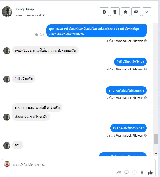Image resolution: width=160 pixels, height=177 pixels.
Task: Add emoji reaction to first blue message
Action: [x=42, y=35]
